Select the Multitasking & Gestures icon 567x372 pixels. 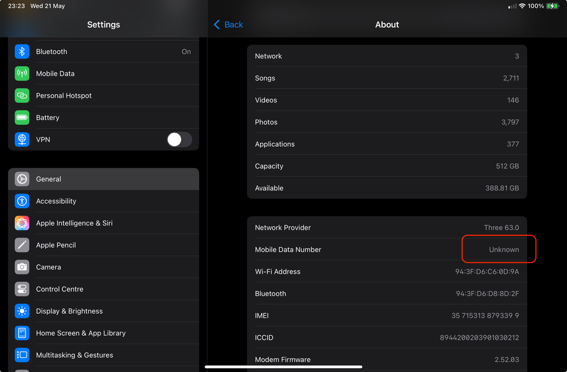pos(22,355)
